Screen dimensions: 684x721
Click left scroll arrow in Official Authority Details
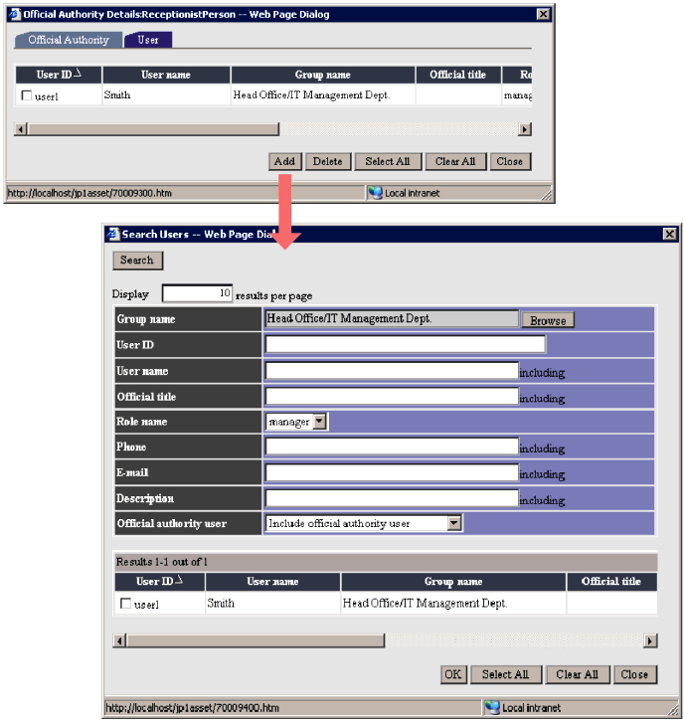(20, 129)
